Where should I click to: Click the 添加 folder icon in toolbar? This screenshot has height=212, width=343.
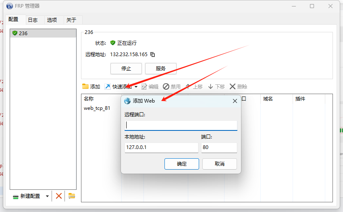tap(85, 86)
